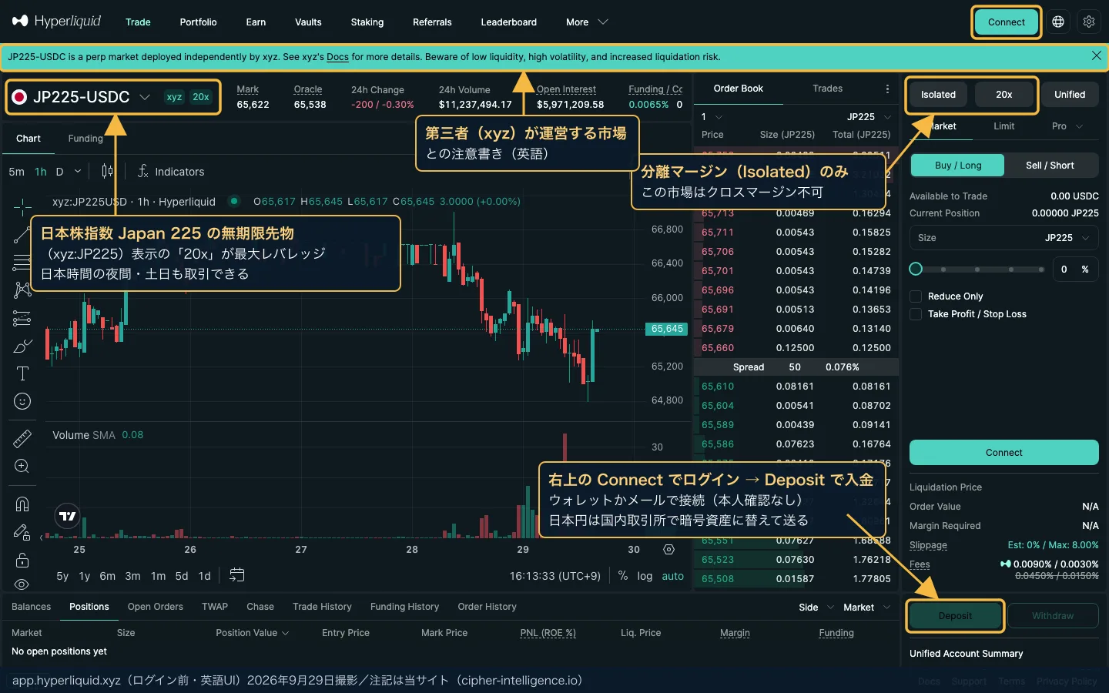Viewport: 1109px width, 693px height.
Task: Expand the Pro order type dropdown
Action: click(1067, 126)
